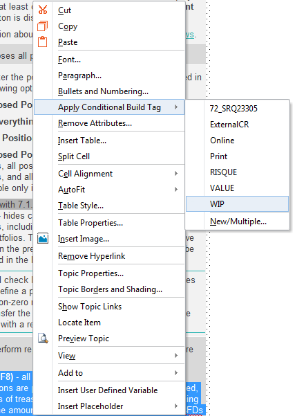Screen dimensions: 295x416
Task: Choose Insert User Defined Variable
Action: tap(108, 390)
